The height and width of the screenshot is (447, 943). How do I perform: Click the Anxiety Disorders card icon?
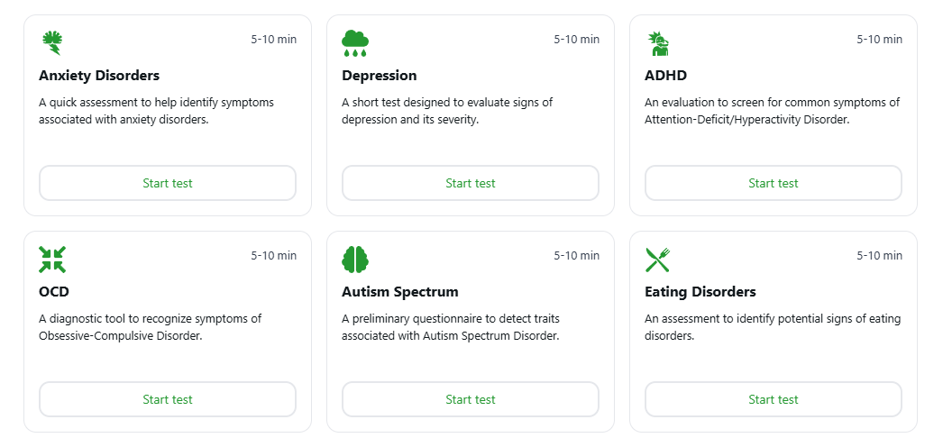pos(52,43)
